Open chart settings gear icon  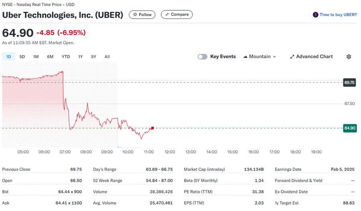tap(349, 57)
